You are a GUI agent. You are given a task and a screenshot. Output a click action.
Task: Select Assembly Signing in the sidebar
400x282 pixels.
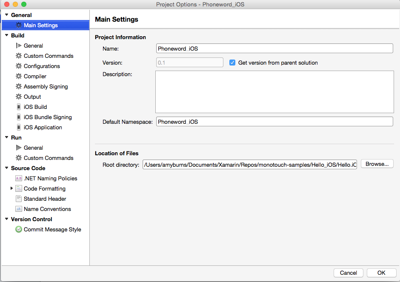click(46, 86)
